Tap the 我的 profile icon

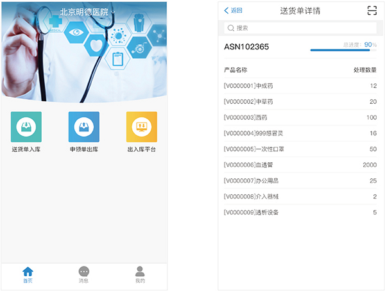point(141,272)
